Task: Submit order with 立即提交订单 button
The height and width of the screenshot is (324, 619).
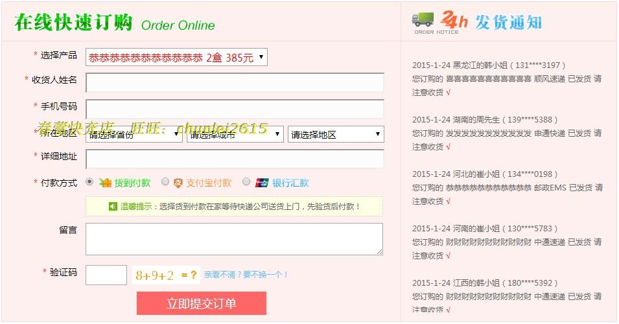Action: [202, 303]
